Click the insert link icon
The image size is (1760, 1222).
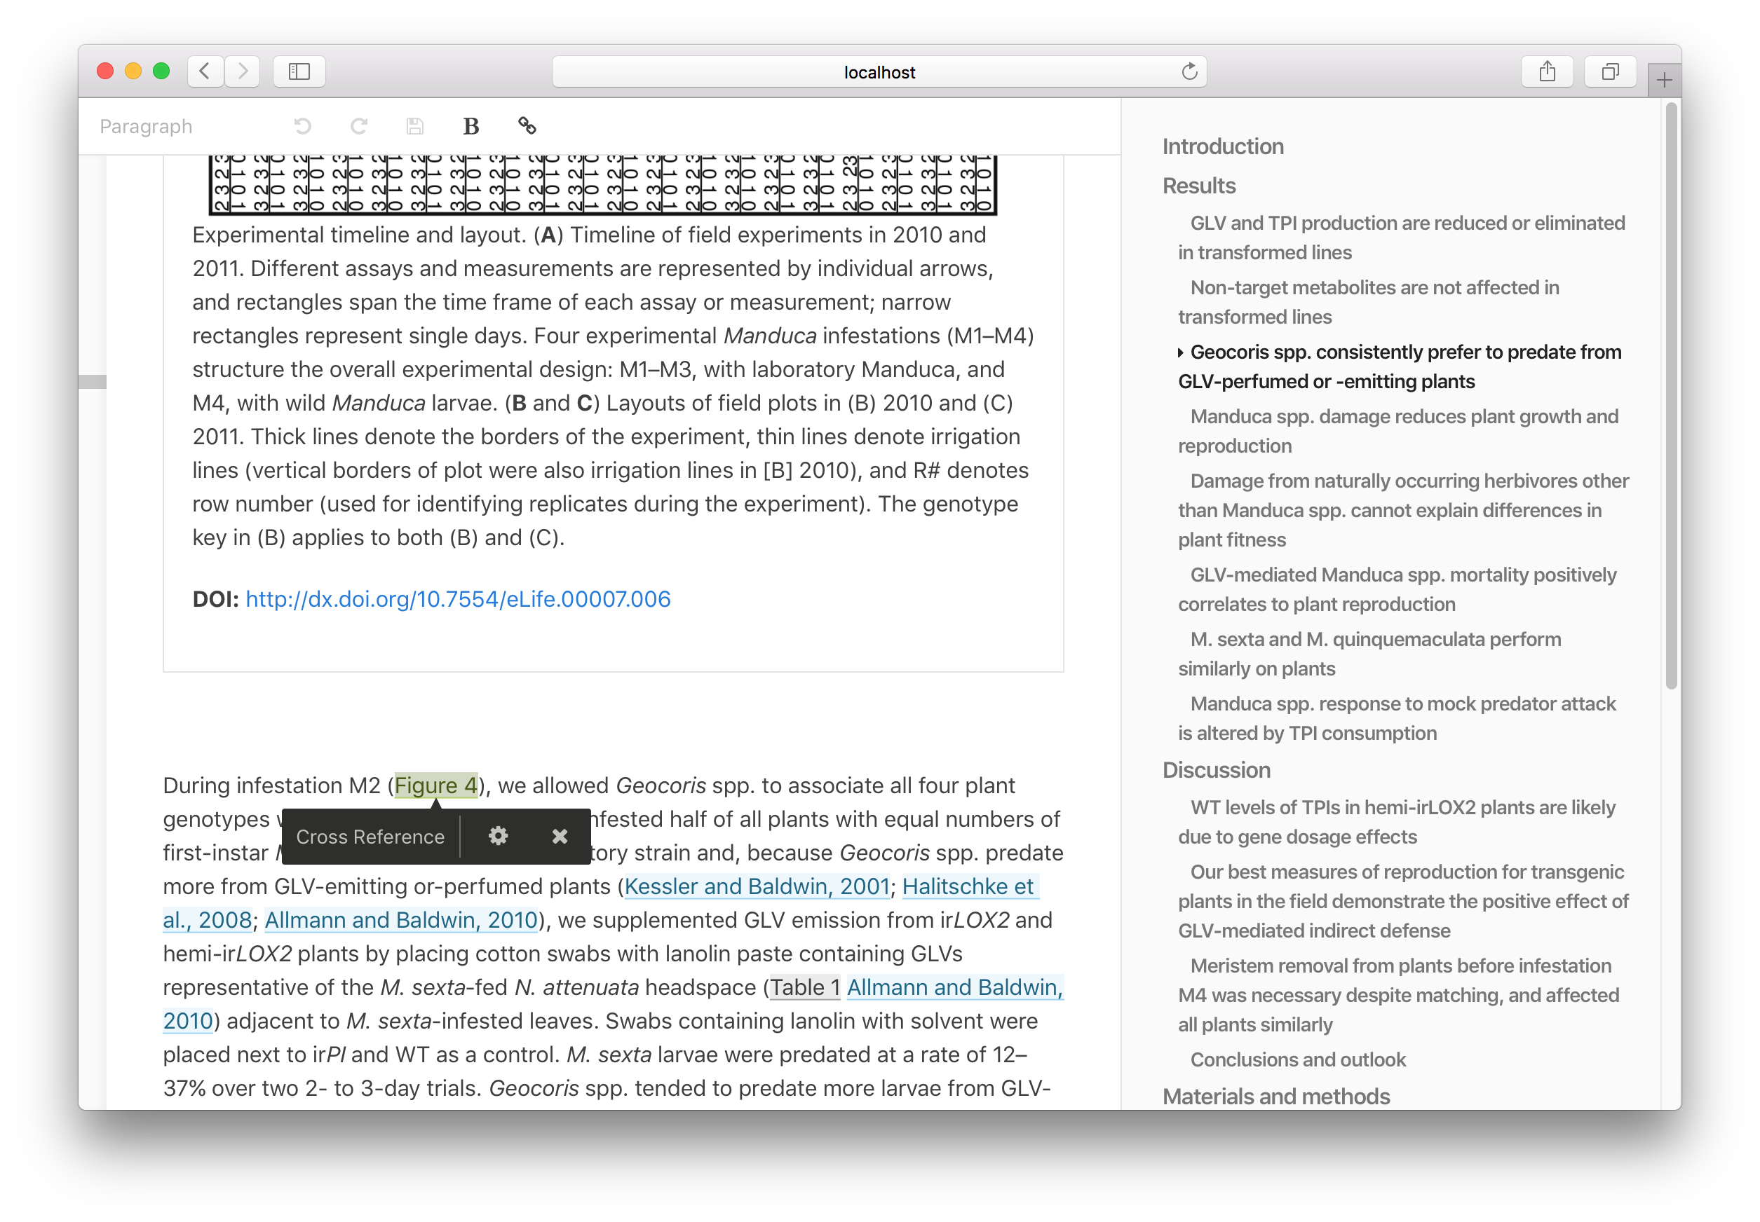click(527, 126)
